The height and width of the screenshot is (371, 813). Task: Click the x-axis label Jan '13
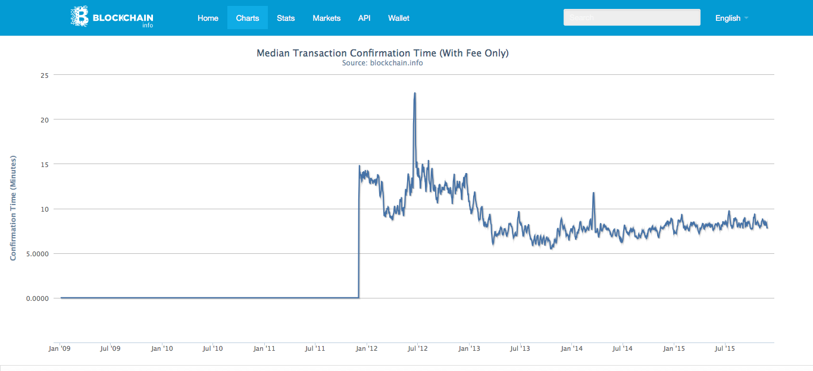click(470, 348)
